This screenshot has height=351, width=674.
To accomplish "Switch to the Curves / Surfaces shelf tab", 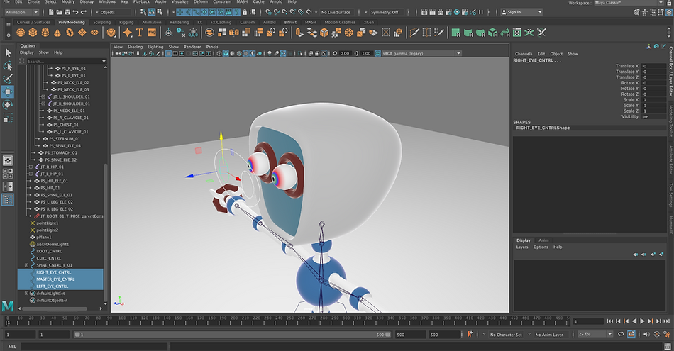I will [33, 23].
